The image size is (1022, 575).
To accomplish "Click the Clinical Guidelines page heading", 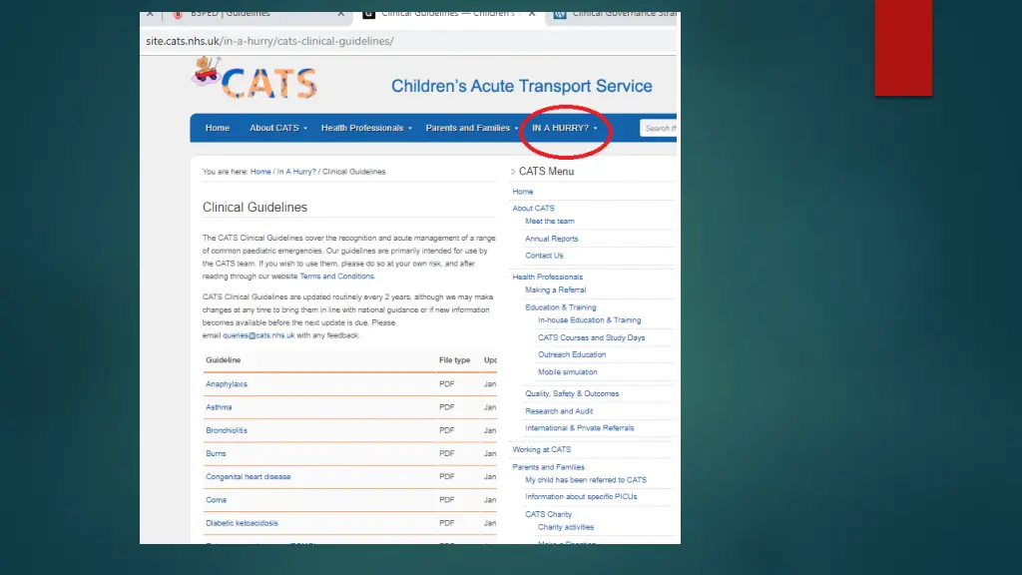I will [x=255, y=208].
